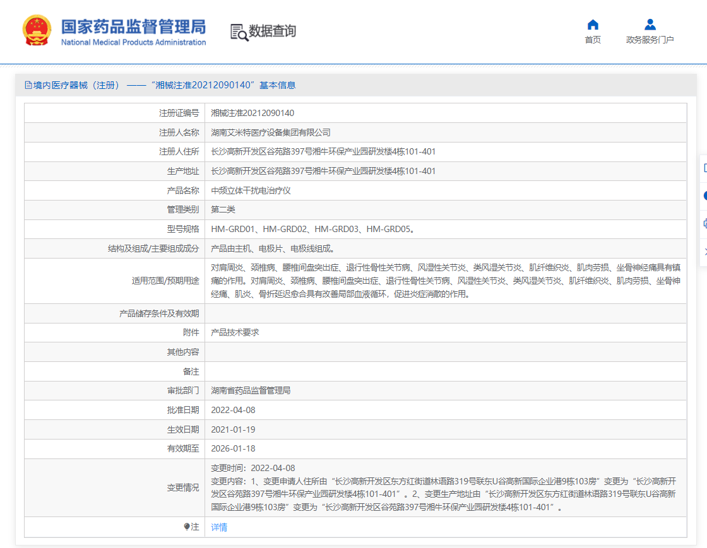The image size is (707, 548).
Task: Click the 产品储存条件及有效期 label
Action: tap(159, 313)
